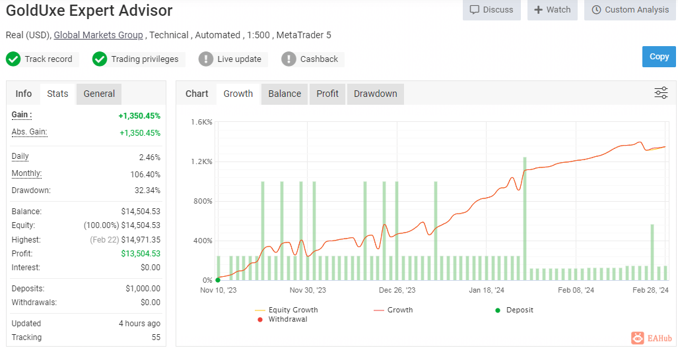Click the Daily 2.46% value

coord(150,157)
